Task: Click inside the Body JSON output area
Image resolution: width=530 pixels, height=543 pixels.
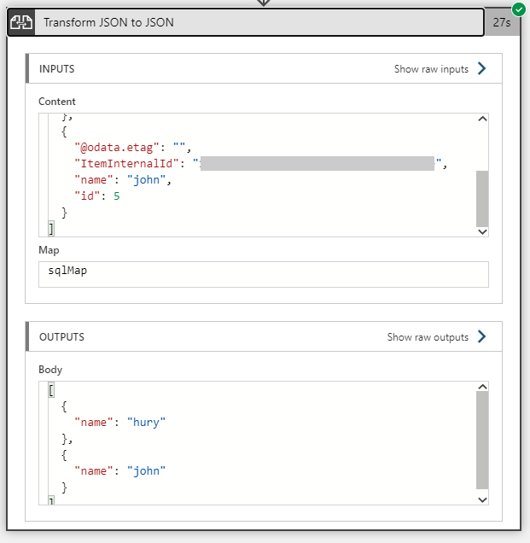Action: [x=256, y=444]
